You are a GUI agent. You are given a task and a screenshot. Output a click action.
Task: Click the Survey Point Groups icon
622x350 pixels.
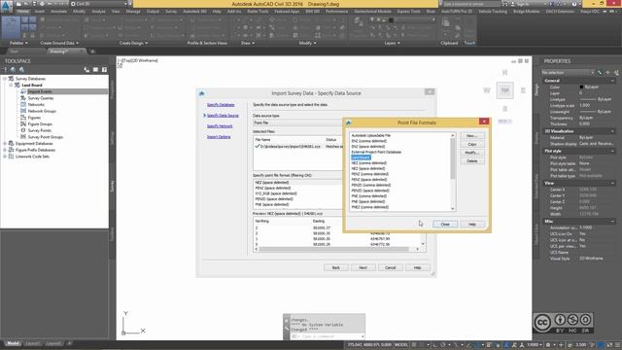pos(23,137)
